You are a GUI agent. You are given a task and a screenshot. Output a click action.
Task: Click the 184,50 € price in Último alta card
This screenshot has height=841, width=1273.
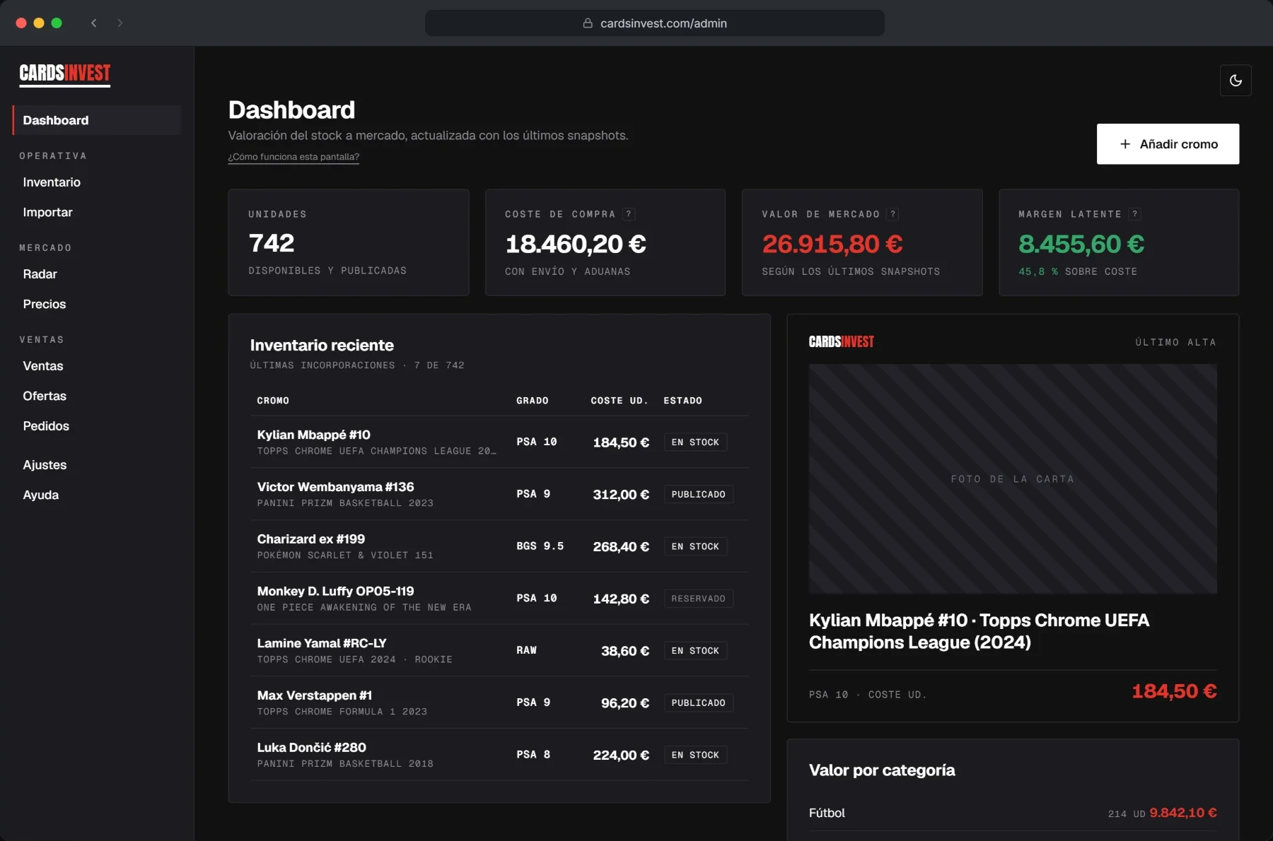(x=1174, y=691)
